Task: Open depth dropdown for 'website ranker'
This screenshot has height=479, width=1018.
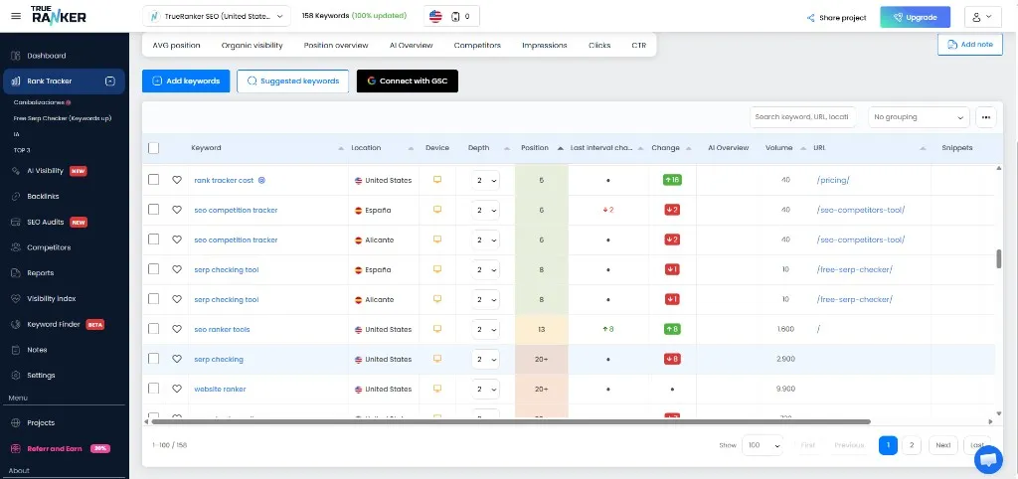Action: 485,390
